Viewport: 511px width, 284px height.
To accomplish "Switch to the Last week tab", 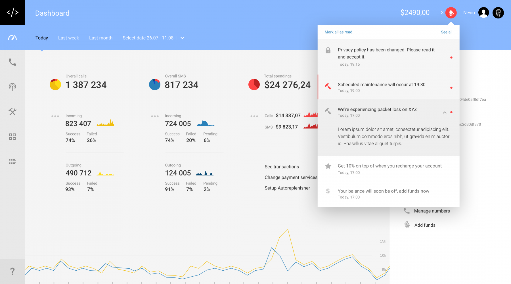I will pos(68,38).
